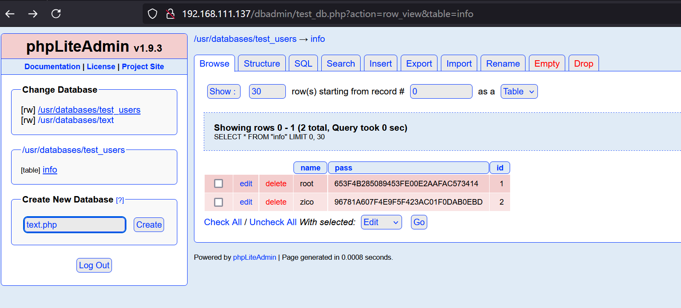Click the SELECT * FROM "info" query text
The width and height of the screenshot is (681, 308).
[x=270, y=137]
